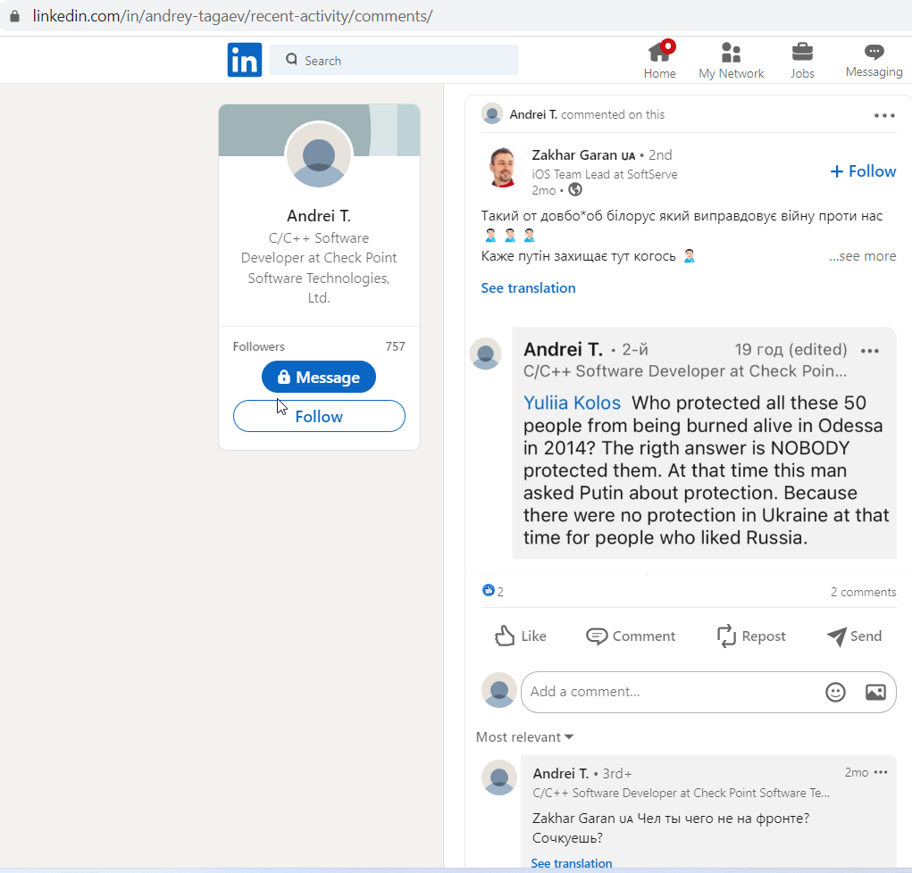Click the LinkedIn logo icon
This screenshot has height=873, width=912.
pos(244,60)
